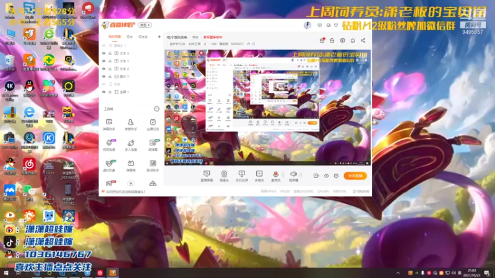
Task: Click the record video icon
Action: (x=316, y=175)
